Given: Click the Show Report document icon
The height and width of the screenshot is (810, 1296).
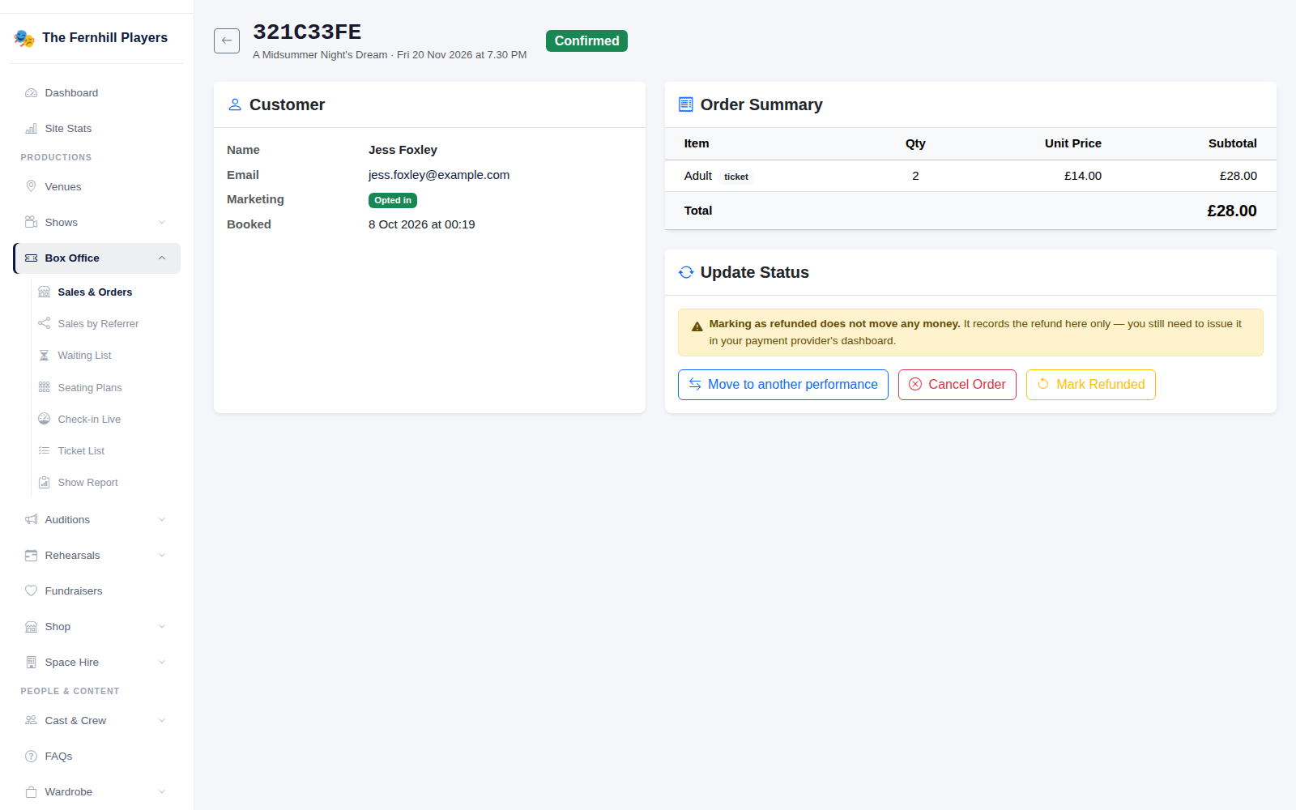Looking at the screenshot, I should click(45, 483).
